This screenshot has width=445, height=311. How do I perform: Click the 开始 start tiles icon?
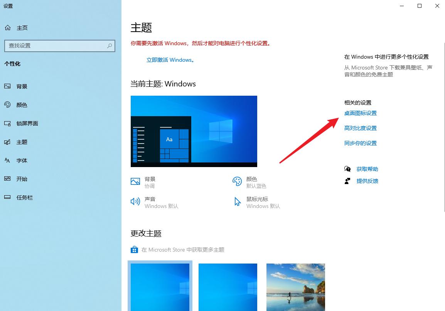[7, 179]
